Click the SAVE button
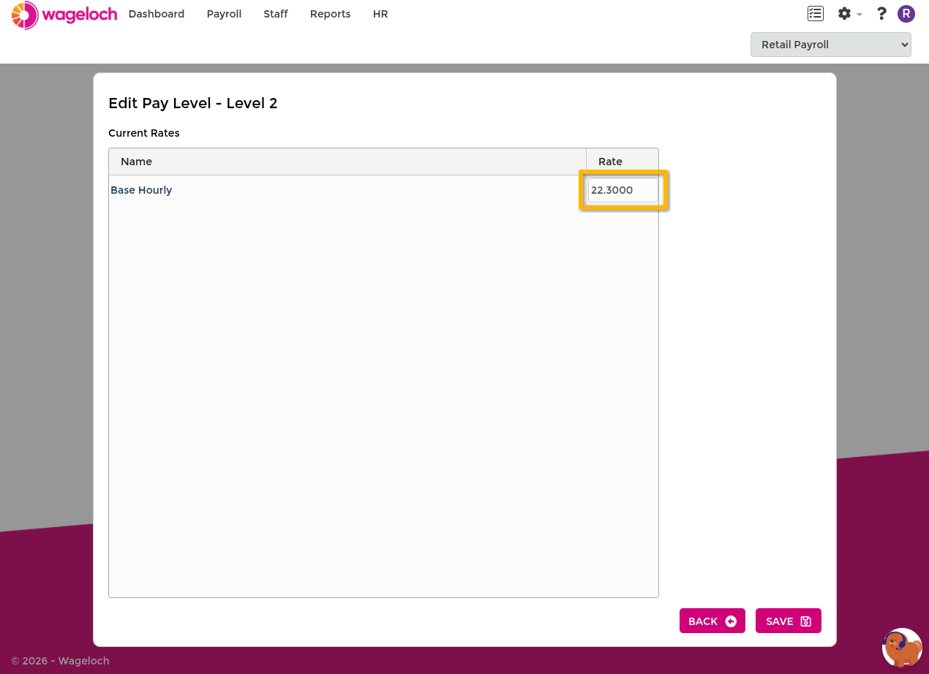The width and height of the screenshot is (929, 674). (x=788, y=621)
